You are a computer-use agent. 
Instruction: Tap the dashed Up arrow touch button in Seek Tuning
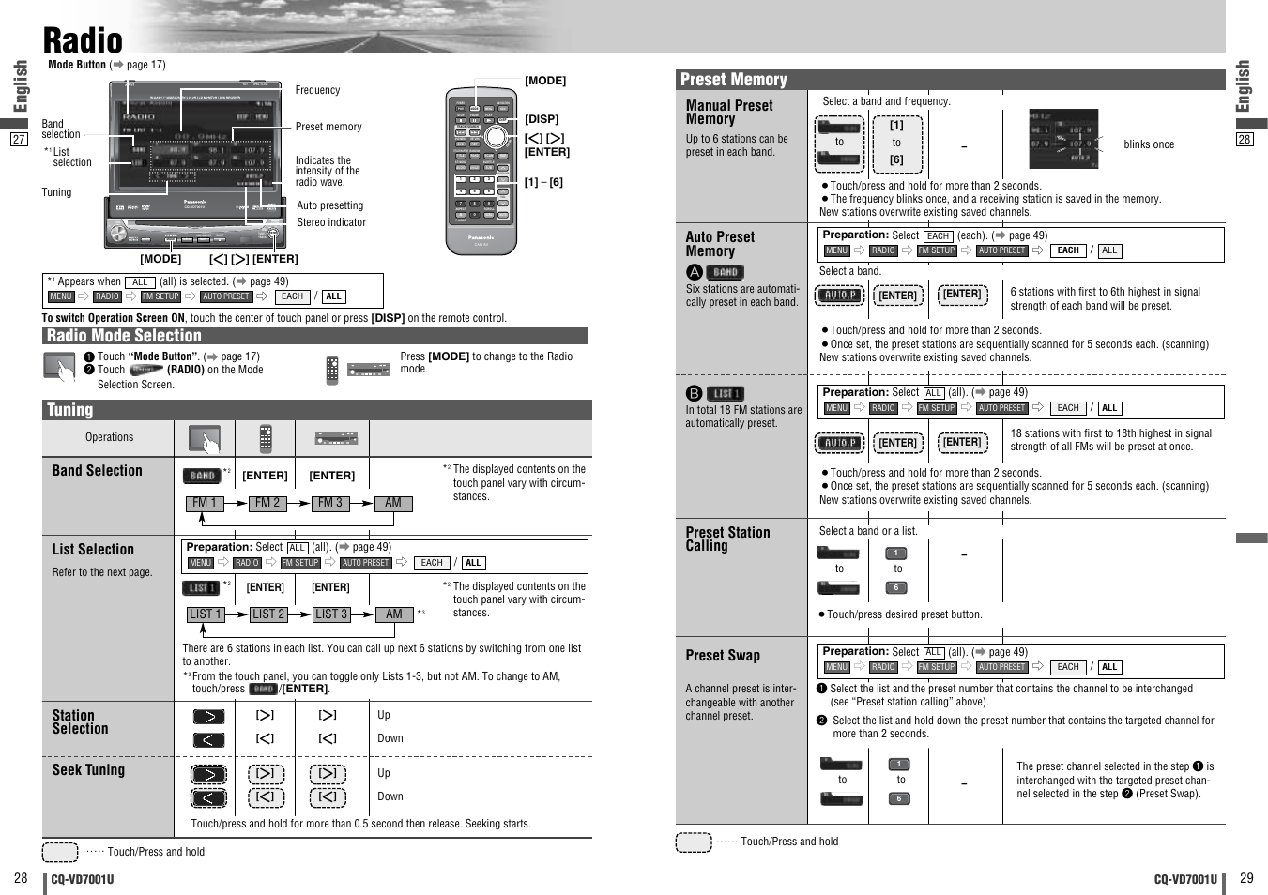pos(208,775)
